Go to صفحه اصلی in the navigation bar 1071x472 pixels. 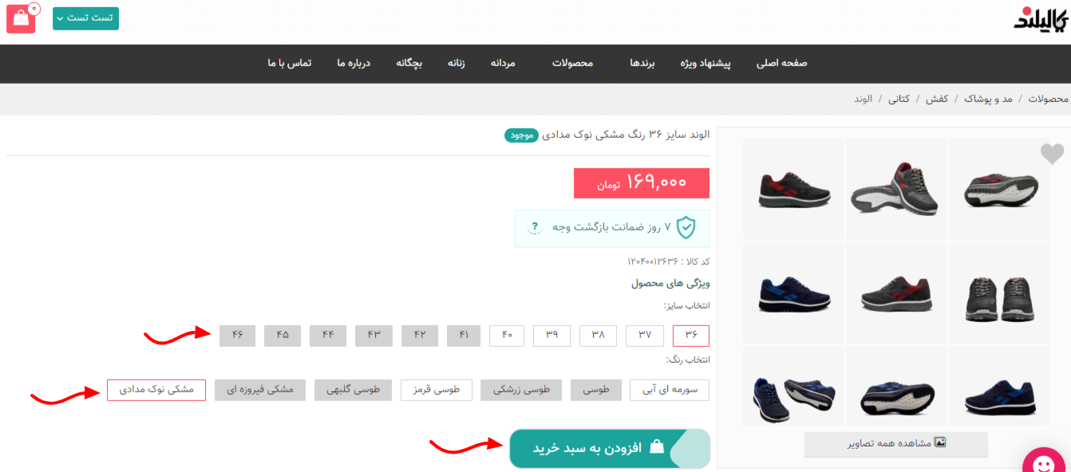pos(782,63)
